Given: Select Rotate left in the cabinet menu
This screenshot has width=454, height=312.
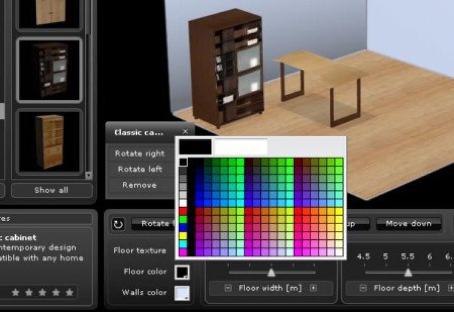Looking at the screenshot, I should [140, 169].
